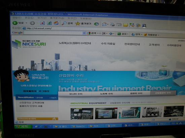The height and width of the screenshot is (138, 185).
Task: Open third thumbnail with teal-framed display
Action: point(129,113)
